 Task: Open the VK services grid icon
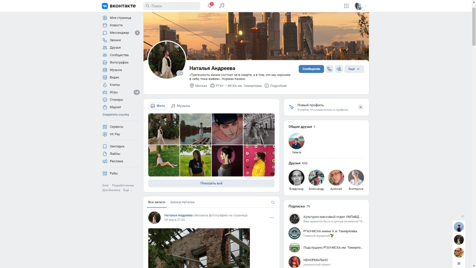click(346, 6)
